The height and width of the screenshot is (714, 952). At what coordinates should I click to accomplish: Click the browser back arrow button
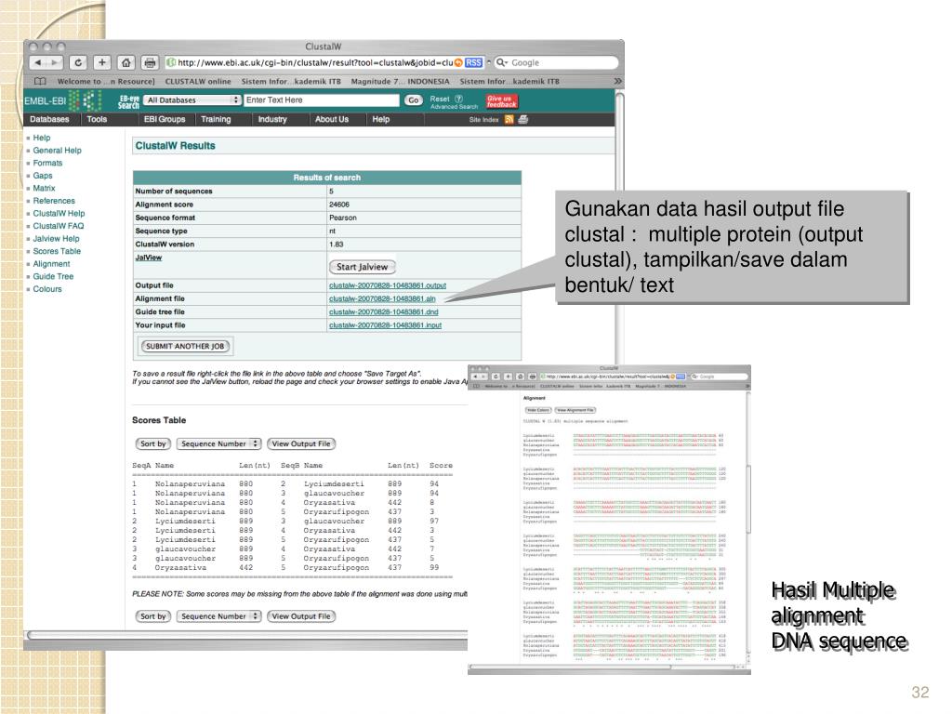coord(37,62)
